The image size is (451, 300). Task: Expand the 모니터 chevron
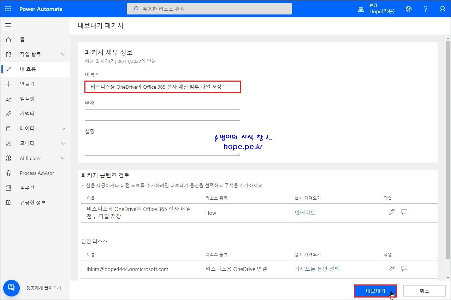tap(63, 143)
